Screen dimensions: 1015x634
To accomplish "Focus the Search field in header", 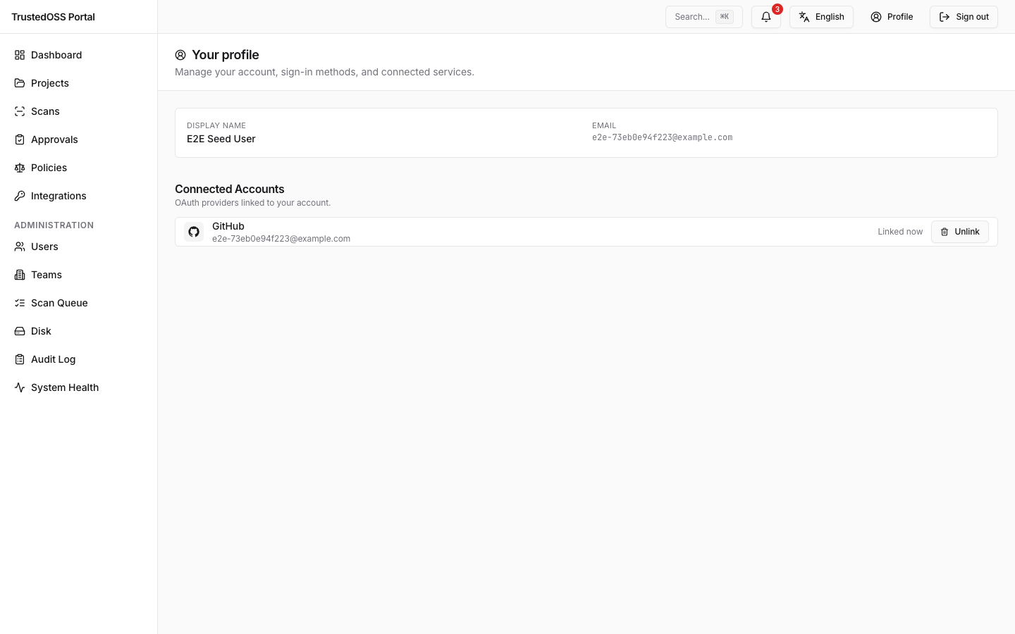I will [703, 17].
